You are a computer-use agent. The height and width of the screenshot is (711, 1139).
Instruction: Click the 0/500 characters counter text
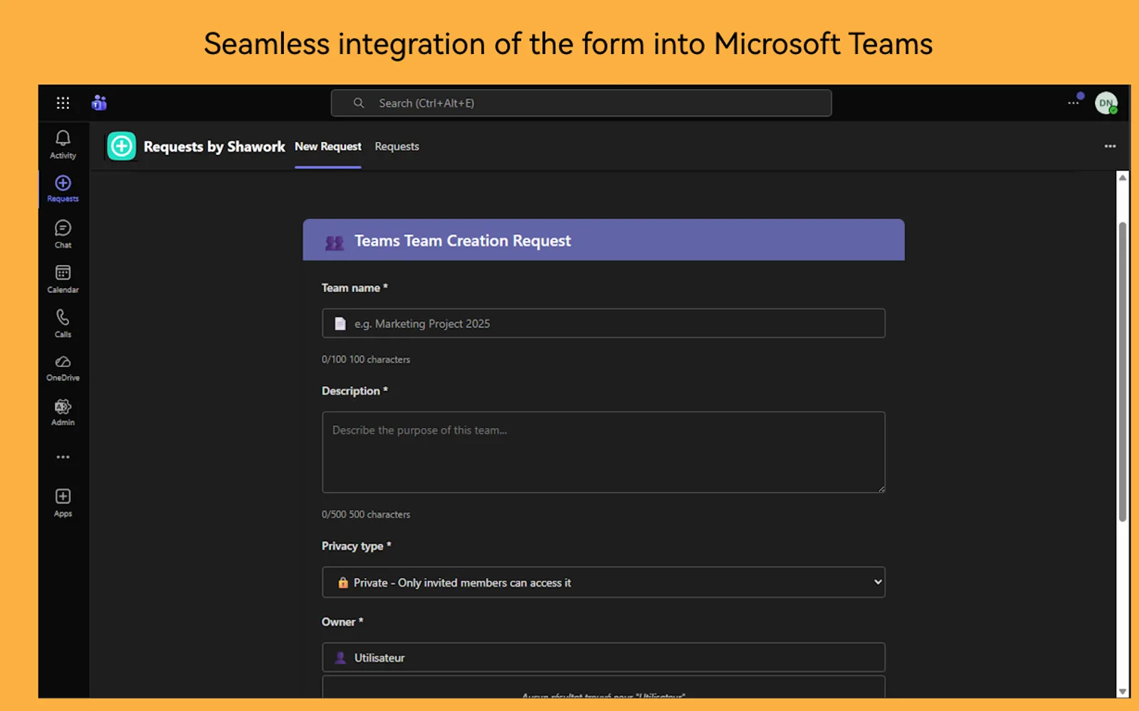(366, 515)
